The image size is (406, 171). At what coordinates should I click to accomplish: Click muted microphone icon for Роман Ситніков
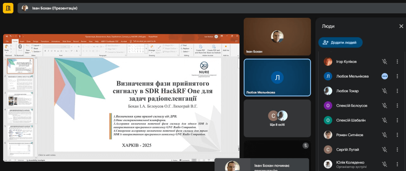click(384, 135)
